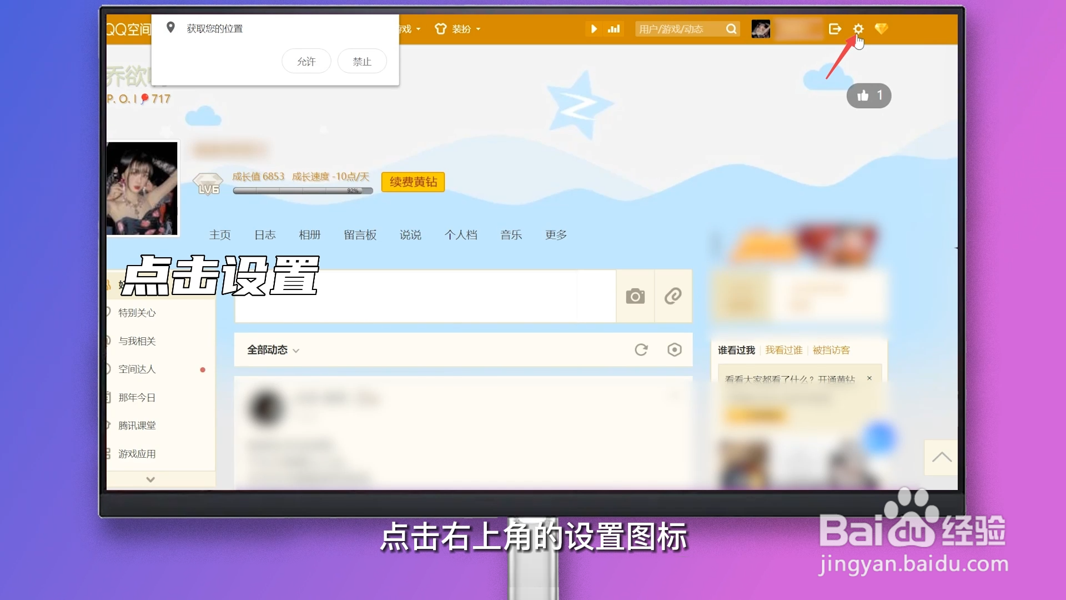
Task: Click the logout exit icon
Action: click(x=835, y=29)
